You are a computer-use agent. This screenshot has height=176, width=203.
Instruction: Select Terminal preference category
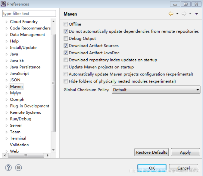pyautogui.click(x=18, y=138)
